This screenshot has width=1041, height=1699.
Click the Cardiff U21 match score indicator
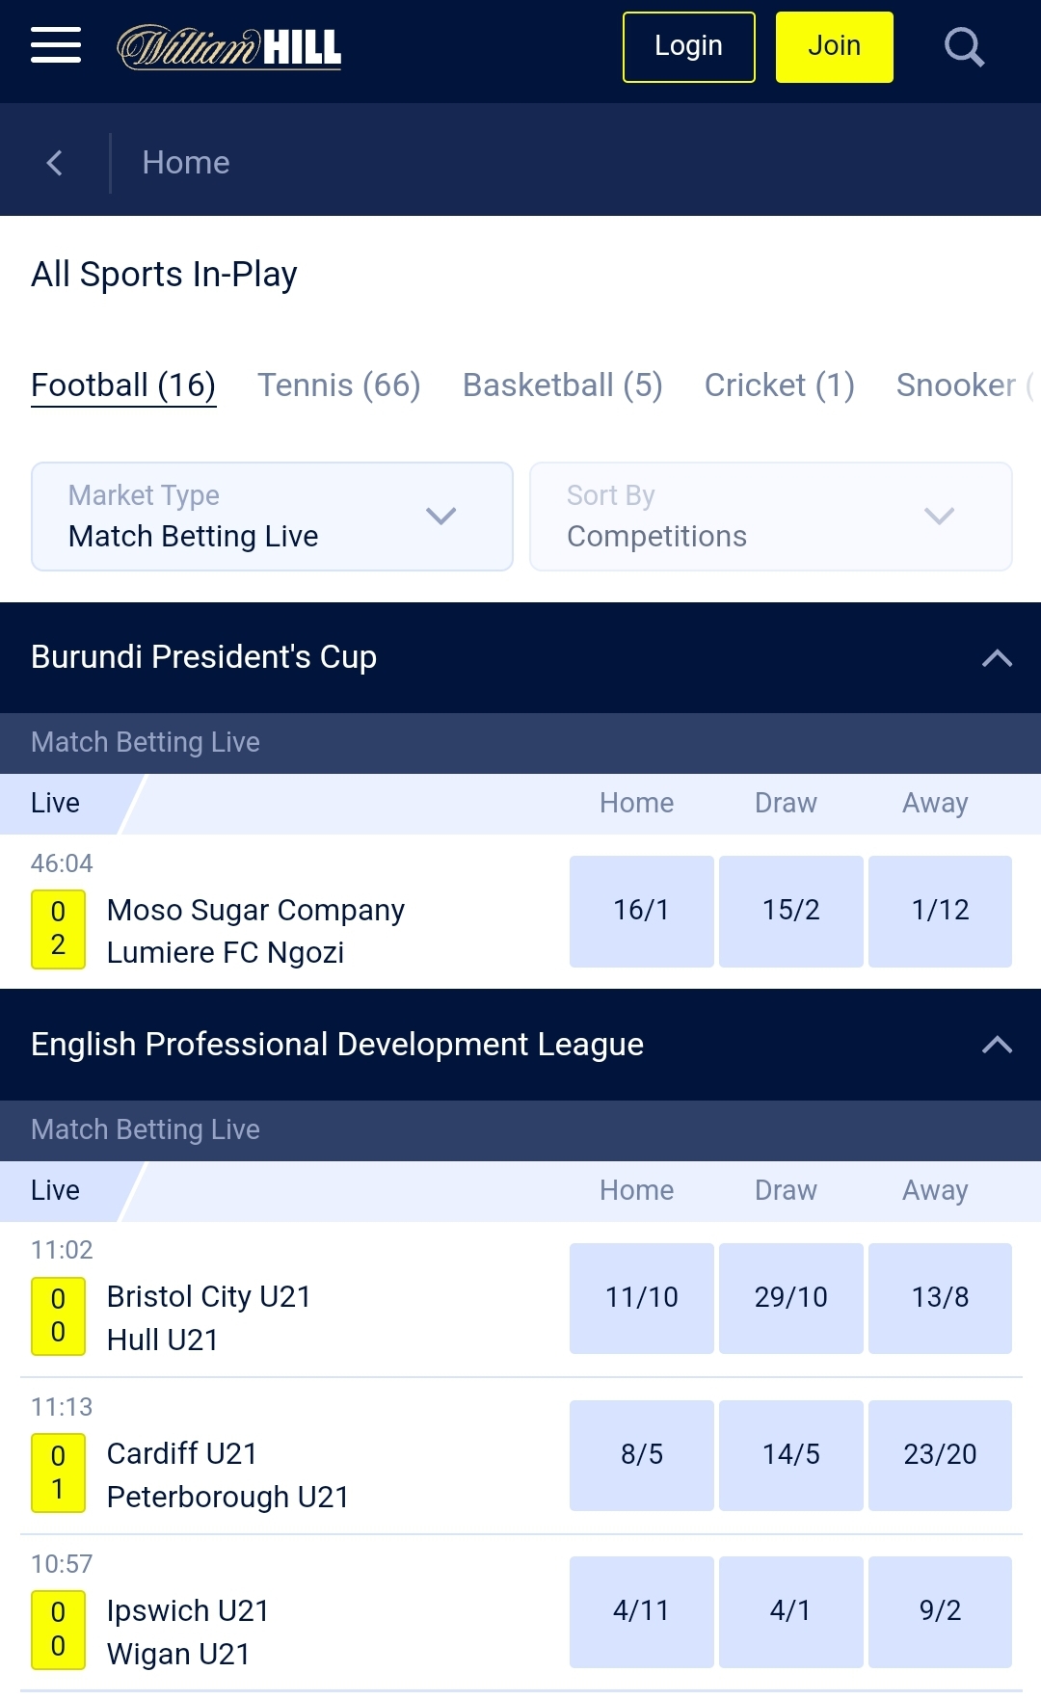click(58, 1472)
